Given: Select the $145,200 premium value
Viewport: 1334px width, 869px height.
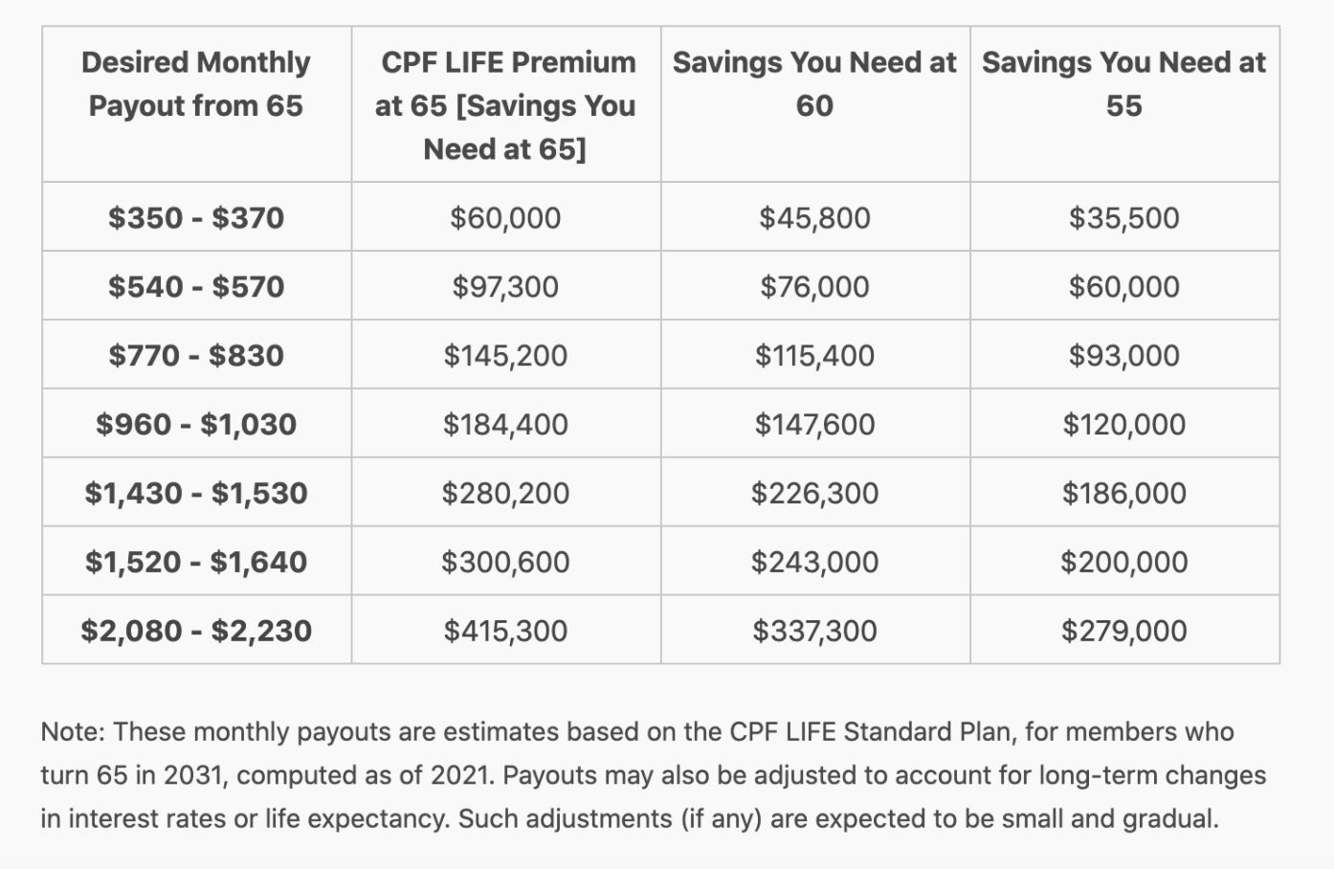Looking at the screenshot, I should tap(505, 355).
